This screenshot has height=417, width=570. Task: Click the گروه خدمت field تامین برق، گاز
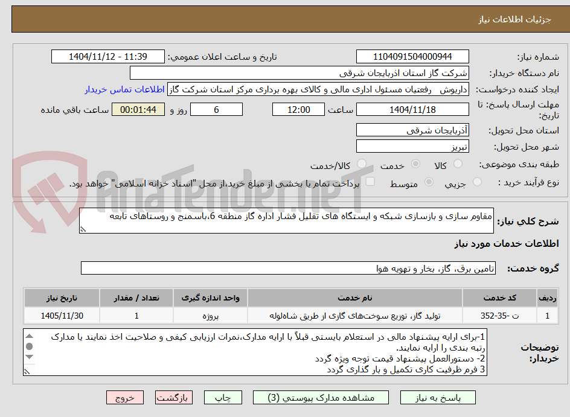pyautogui.click(x=288, y=268)
